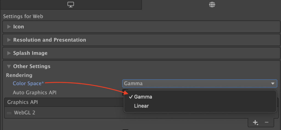This screenshot has width=281, height=130.
Task: Click the Resolution and Presentation header text
Action: click(x=50, y=40)
